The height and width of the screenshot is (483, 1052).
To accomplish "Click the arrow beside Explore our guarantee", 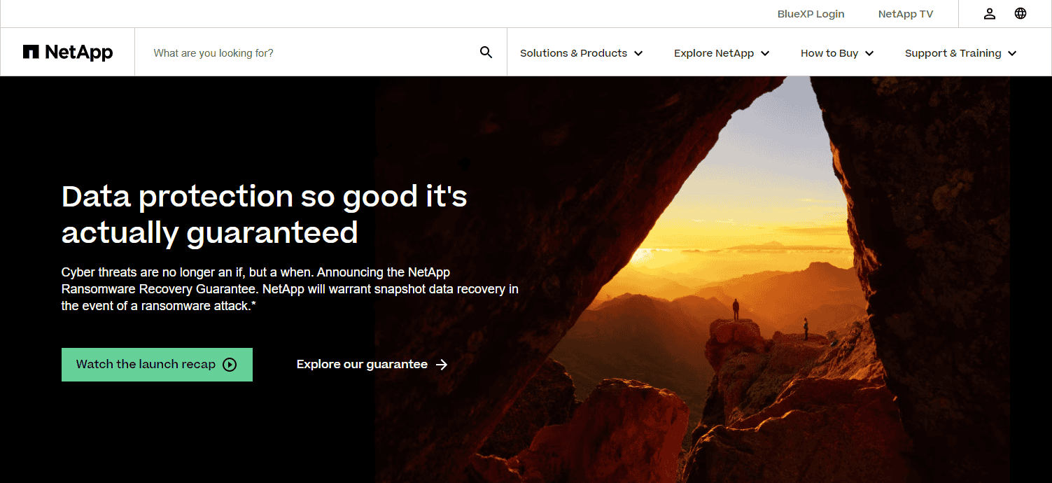I will 442,365.
